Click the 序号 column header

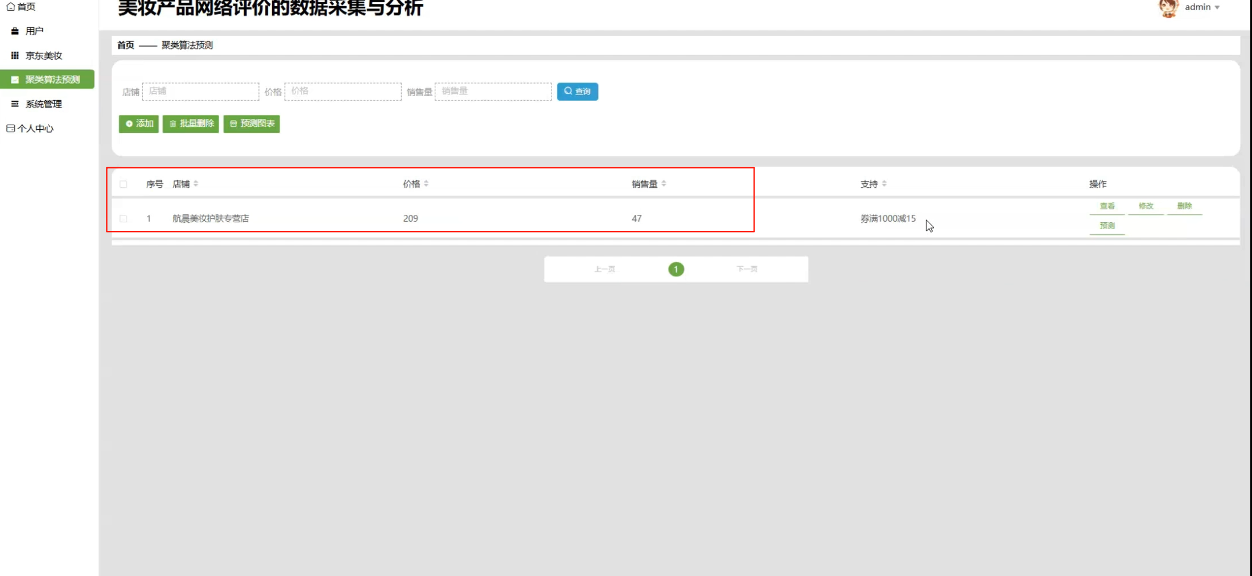[x=154, y=184]
